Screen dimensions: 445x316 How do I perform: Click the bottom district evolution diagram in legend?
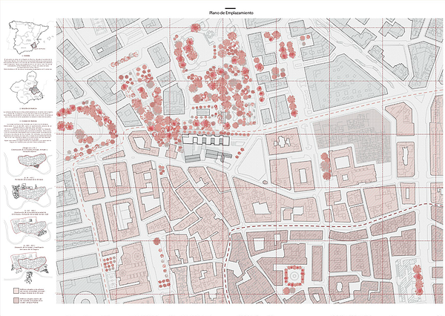[27, 261]
